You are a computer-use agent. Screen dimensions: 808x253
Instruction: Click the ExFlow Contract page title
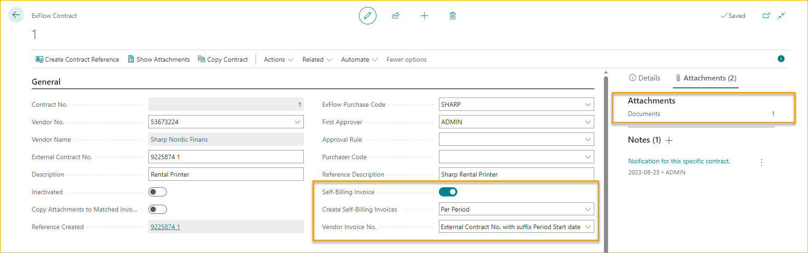click(54, 16)
